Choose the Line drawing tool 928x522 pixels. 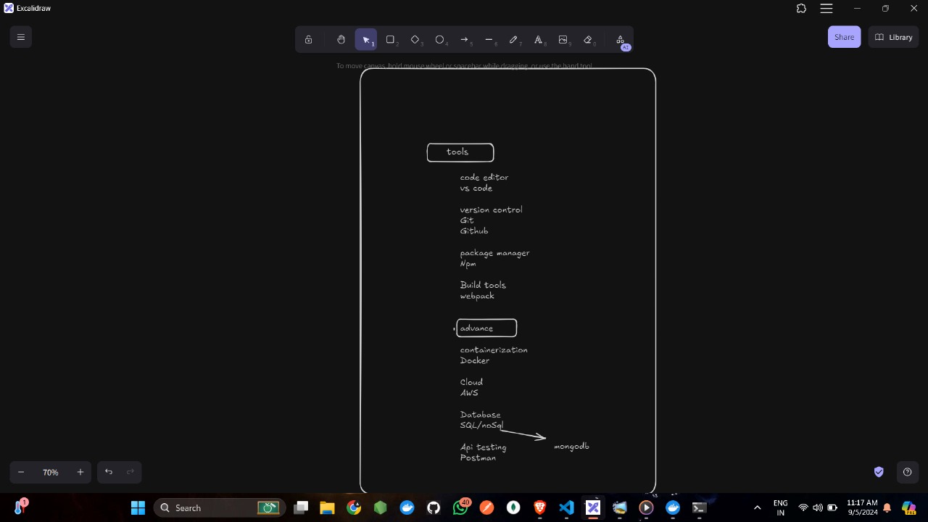pyautogui.click(x=489, y=40)
